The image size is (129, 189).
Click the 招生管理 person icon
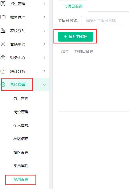coord(3,4)
